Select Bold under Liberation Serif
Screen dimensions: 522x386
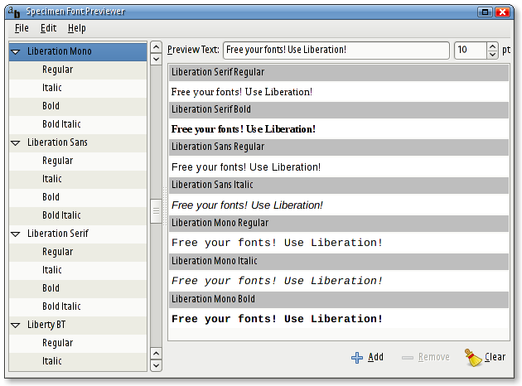point(78,288)
